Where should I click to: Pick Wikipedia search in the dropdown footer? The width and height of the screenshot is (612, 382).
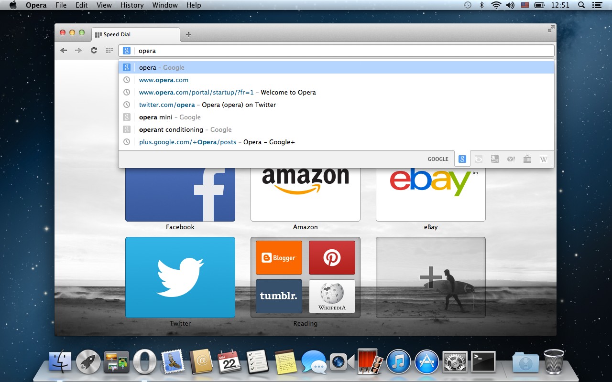tap(543, 159)
